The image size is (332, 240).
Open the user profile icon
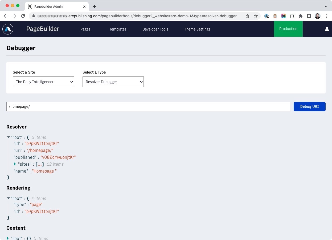point(327,29)
